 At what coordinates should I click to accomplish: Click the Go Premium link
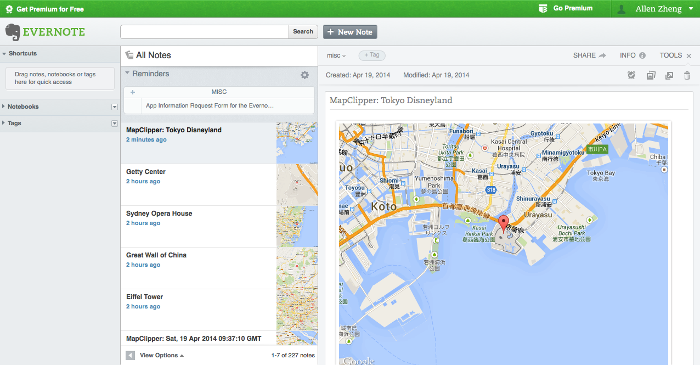click(573, 8)
